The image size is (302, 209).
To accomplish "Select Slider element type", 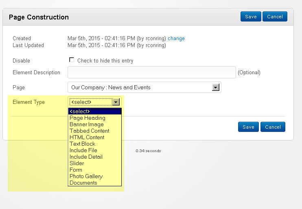I will [77, 164].
